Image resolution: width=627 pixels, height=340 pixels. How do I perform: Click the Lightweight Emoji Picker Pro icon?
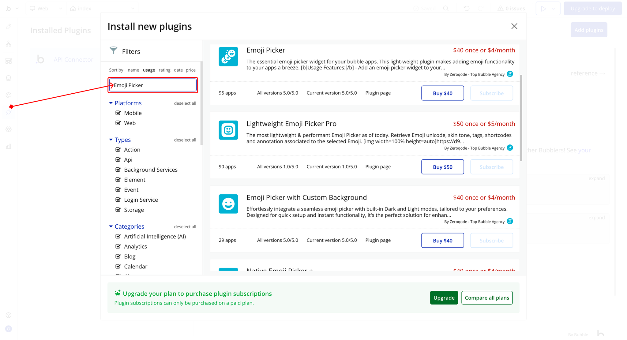point(228,130)
